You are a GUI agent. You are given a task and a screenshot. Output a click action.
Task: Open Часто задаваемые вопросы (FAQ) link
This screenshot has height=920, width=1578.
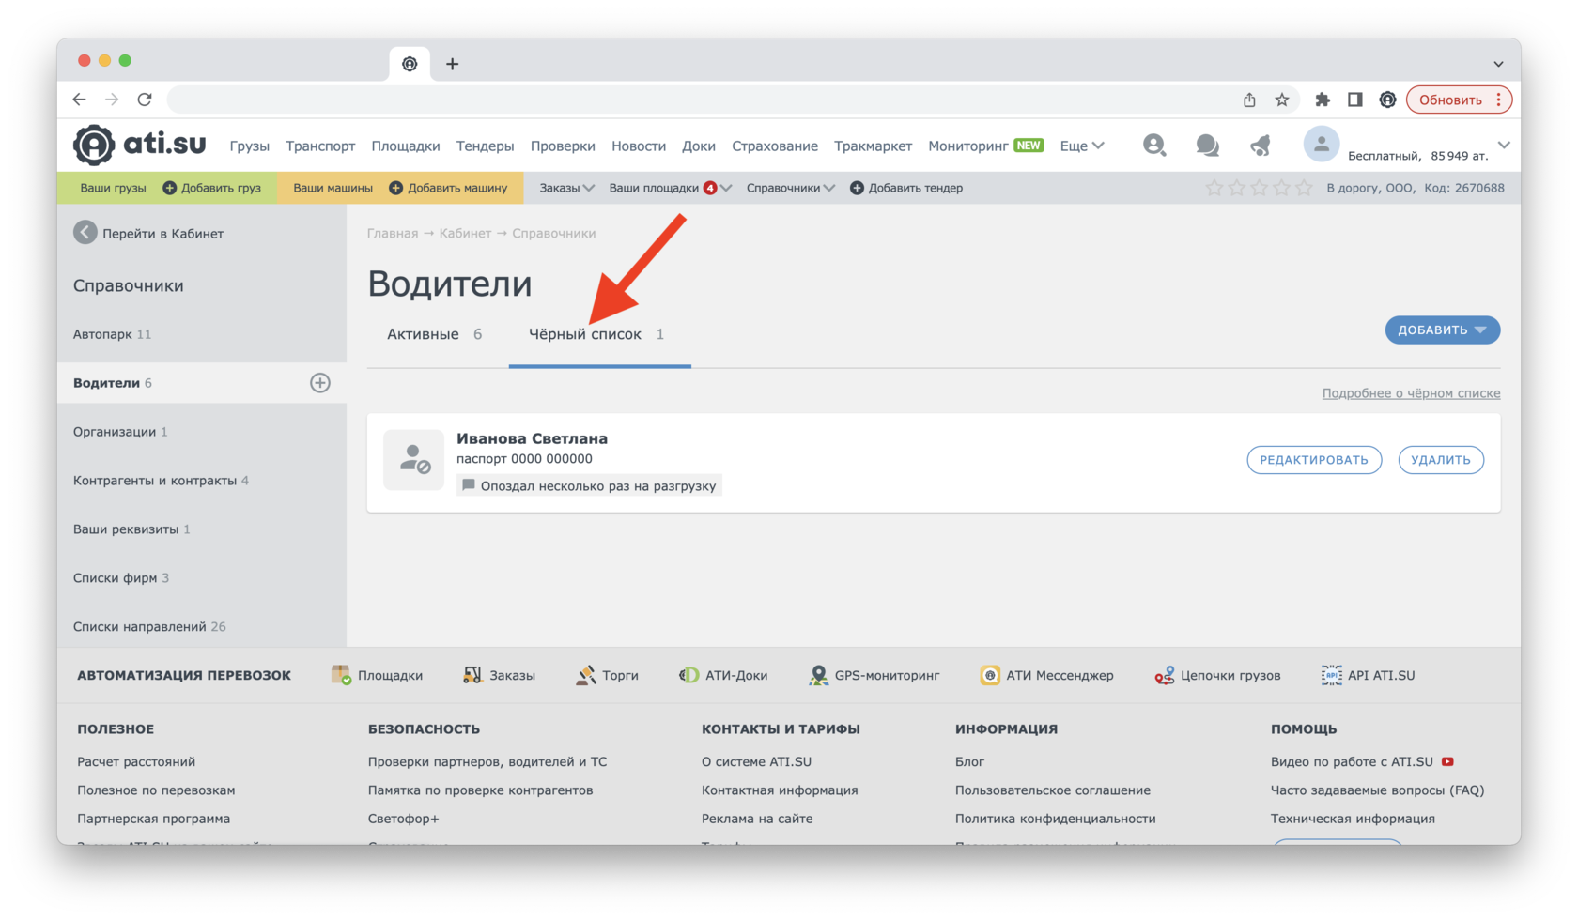point(1377,790)
